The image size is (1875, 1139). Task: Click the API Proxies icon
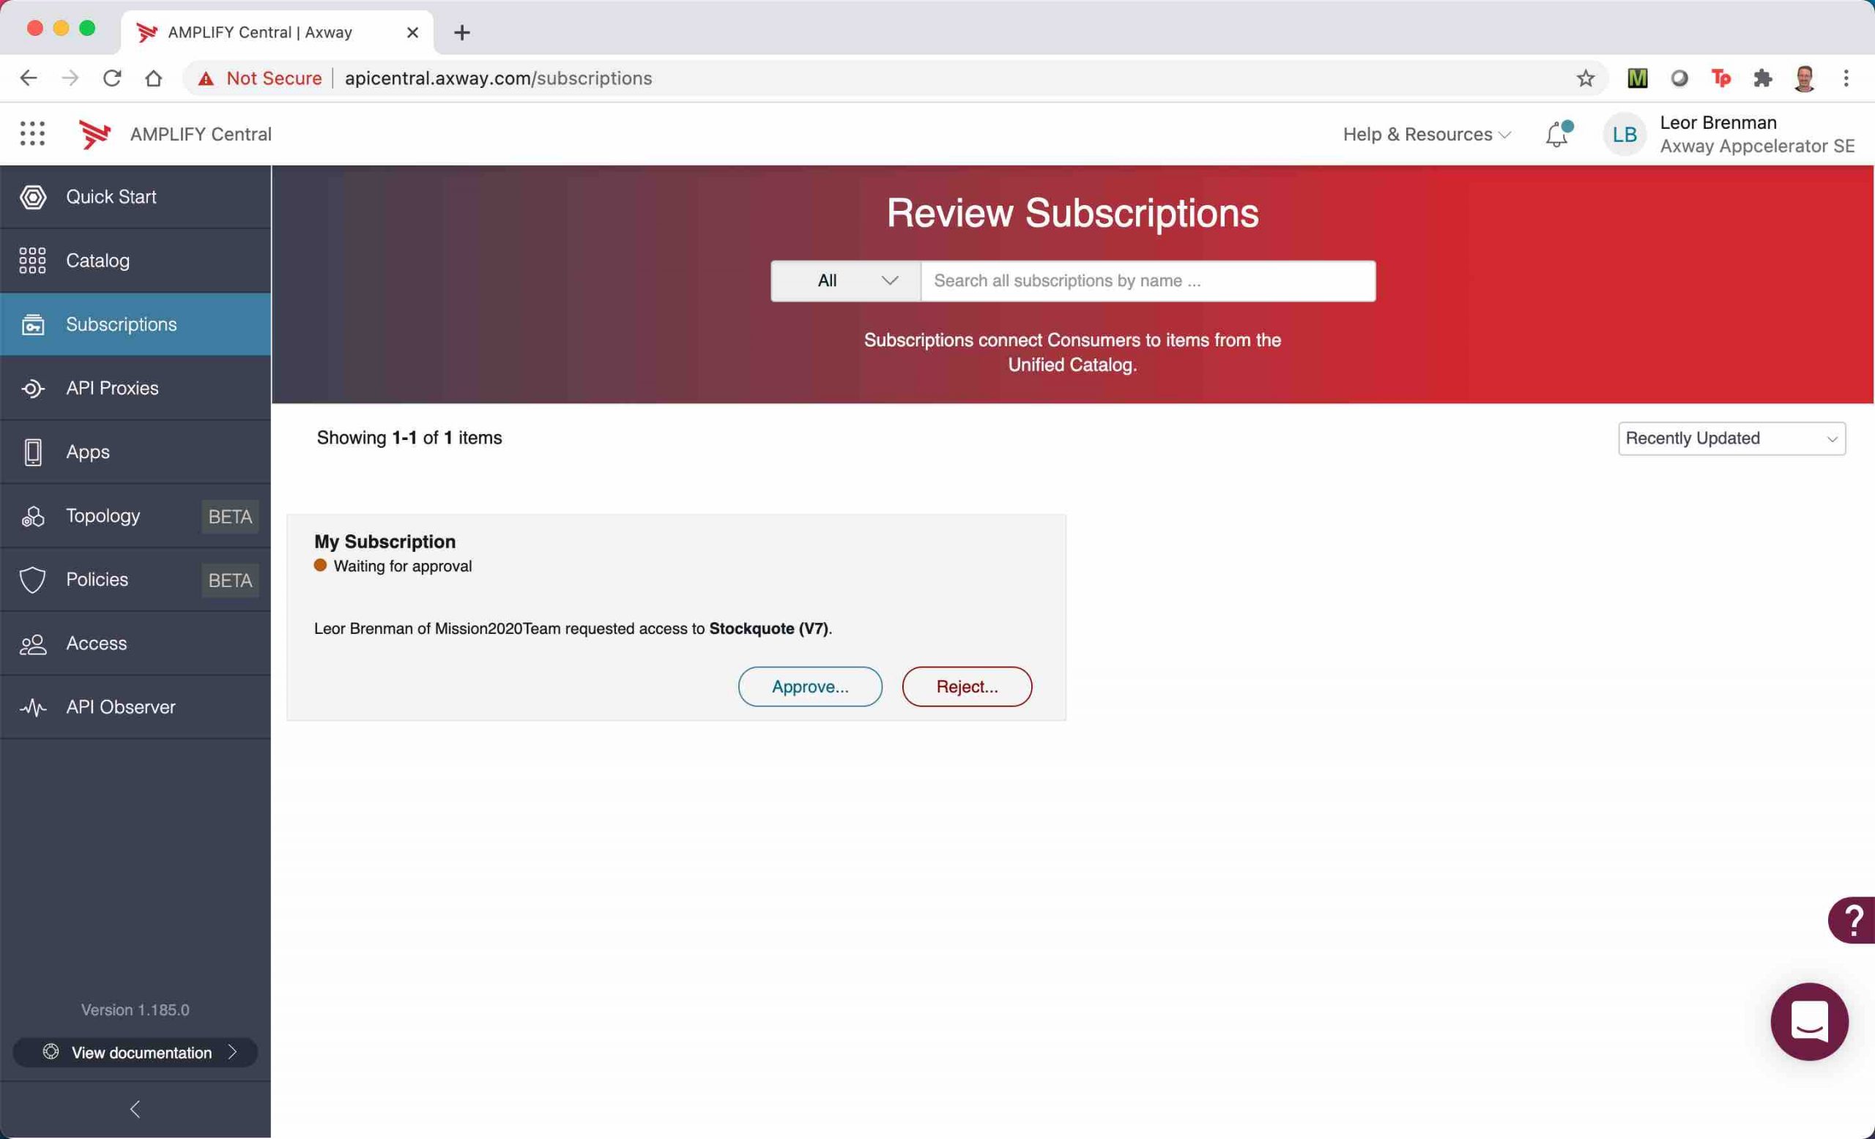[33, 389]
